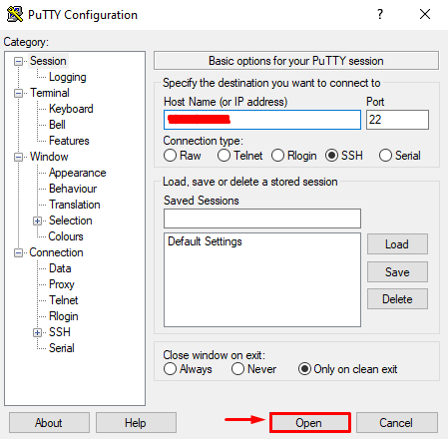448x439 pixels.
Task: Click the Save session button
Action: pos(397,272)
